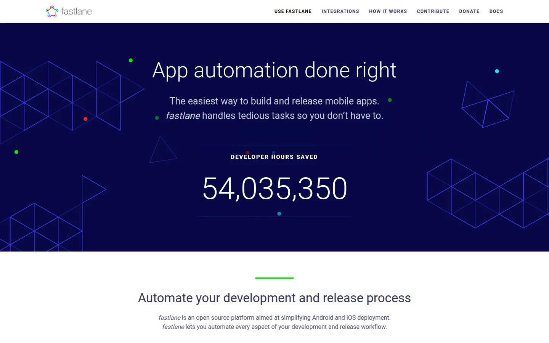Open the Docs nav link
Image resolution: width=549 pixels, height=343 pixels.
tap(496, 11)
